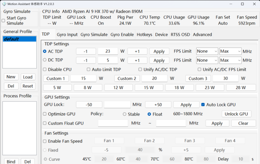Apply the GPU Lock frequency

pyautogui.click(x=186, y=105)
